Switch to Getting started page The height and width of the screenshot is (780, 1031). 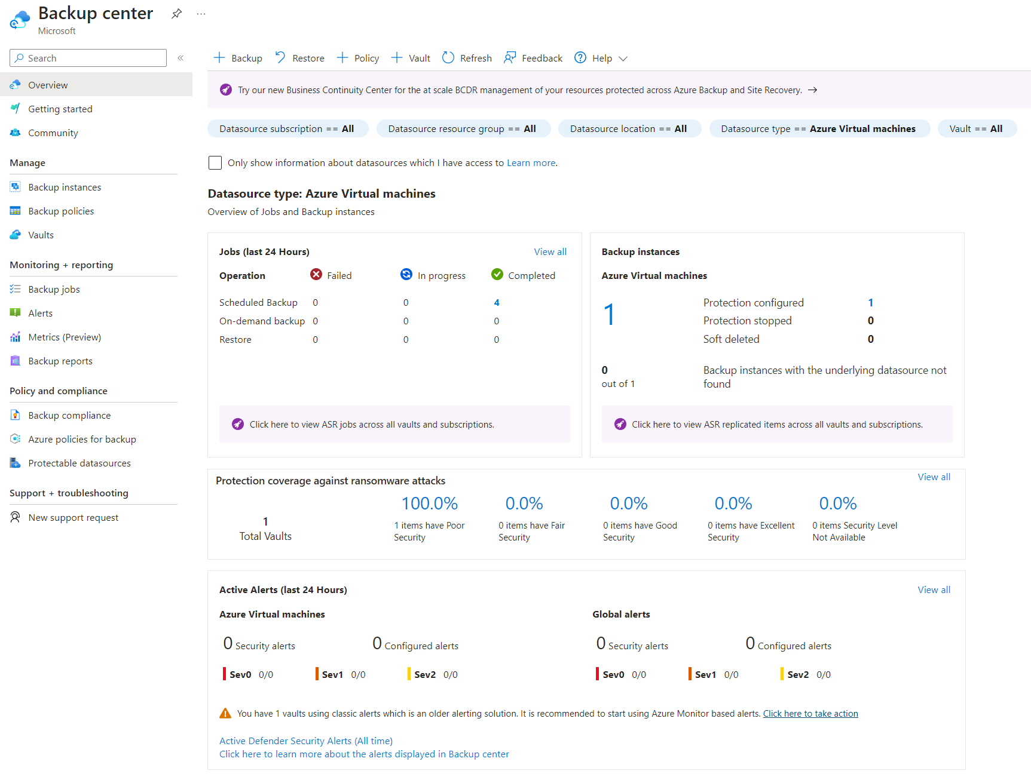pos(60,109)
